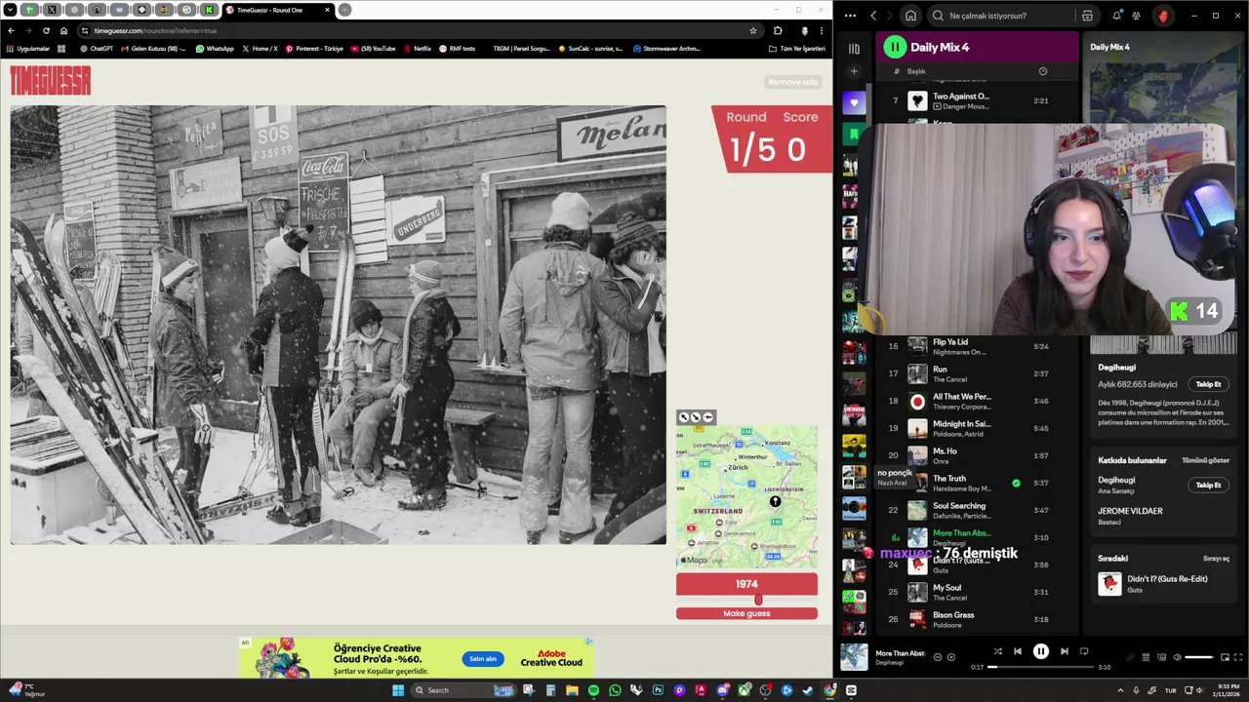Click Spotify home icon
Viewport: 1249px width, 702px height.
point(910,16)
